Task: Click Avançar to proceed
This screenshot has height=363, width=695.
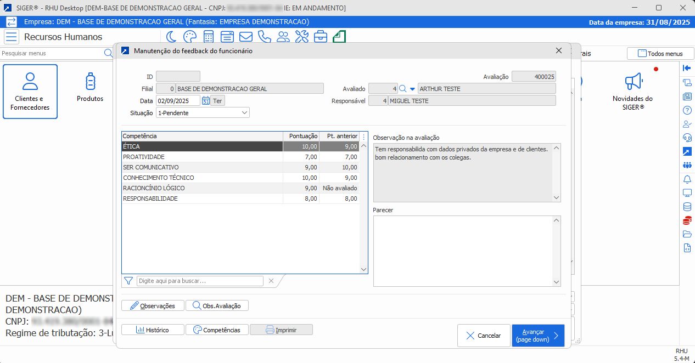Action: tap(537, 336)
